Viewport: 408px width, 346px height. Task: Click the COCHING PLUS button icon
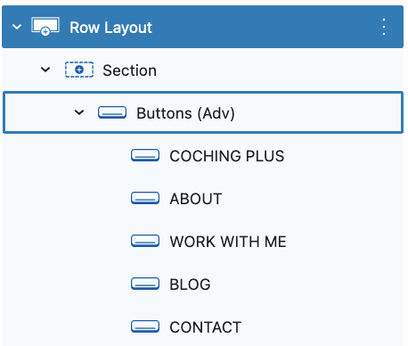[x=145, y=155]
